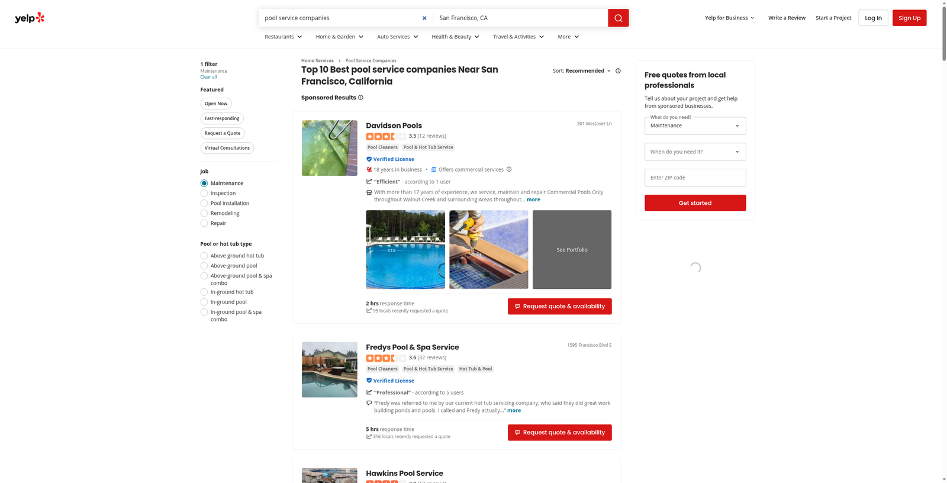947x483 pixels.
Task: Clear the search query with the X icon
Action: (424, 18)
